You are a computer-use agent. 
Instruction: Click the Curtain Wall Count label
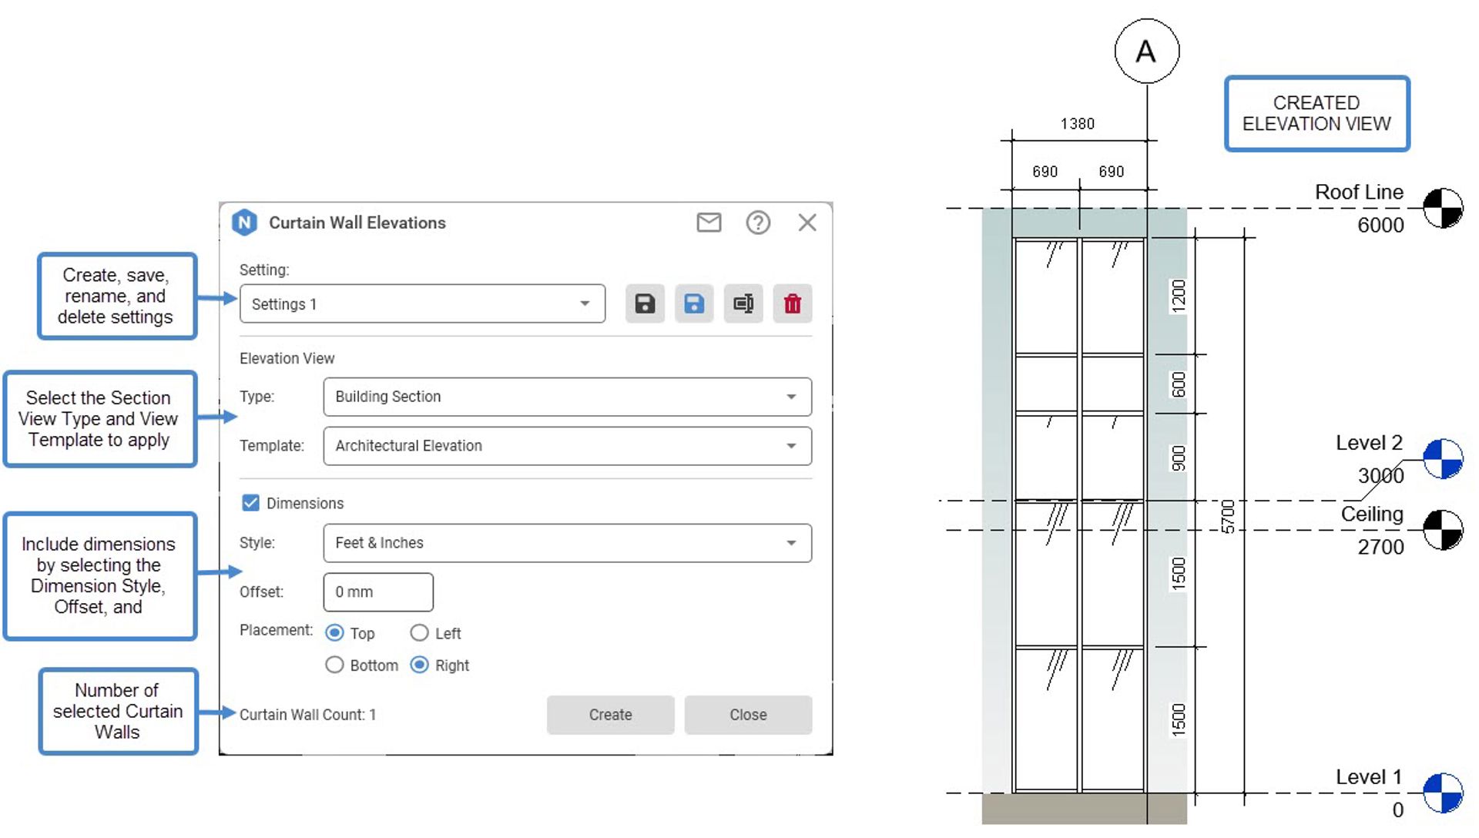pos(307,714)
